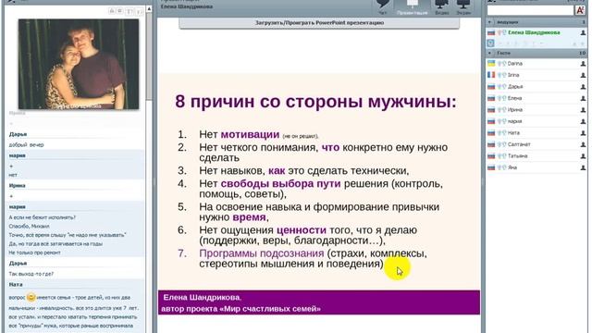Click the person icon in Елена guest row
The width and height of the screenshot is (592, 333).
(x=583, y=98)
